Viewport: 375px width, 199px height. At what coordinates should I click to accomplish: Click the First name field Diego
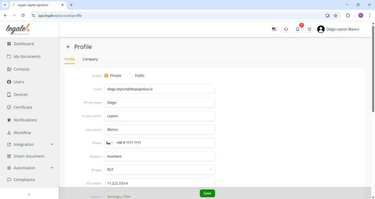coord(160,103)
